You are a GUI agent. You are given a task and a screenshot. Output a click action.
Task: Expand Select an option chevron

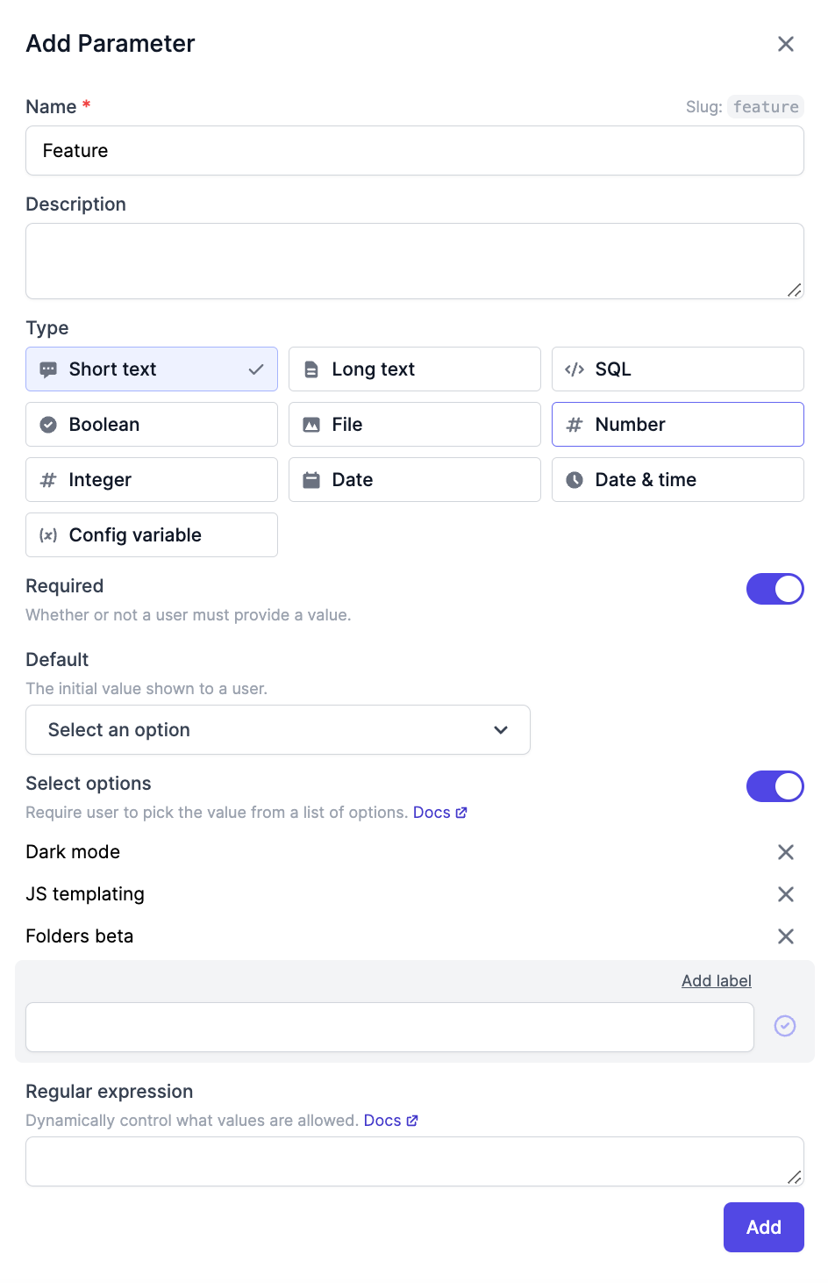coord(501,730)
